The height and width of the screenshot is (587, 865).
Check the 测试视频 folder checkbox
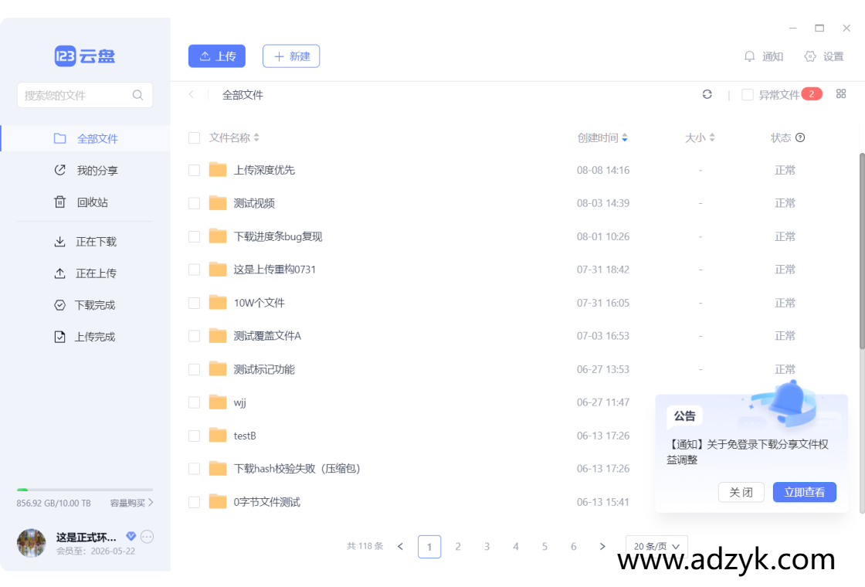(x=194, y=202)
